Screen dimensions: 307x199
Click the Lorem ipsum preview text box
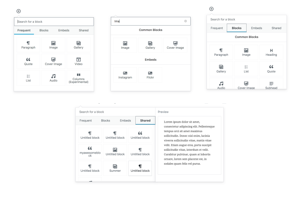pos(189,145)
